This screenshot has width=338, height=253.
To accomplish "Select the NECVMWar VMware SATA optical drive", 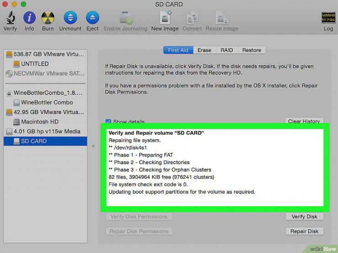I will coord(45,73).
